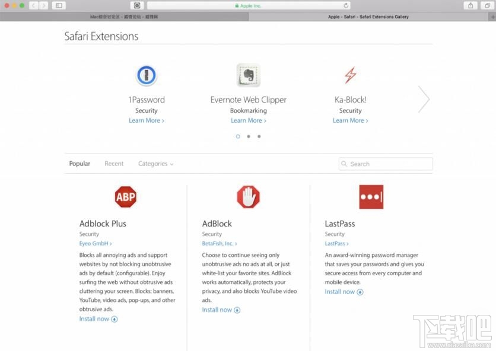Select the third carousel page dot
Image resolution: width=496 pixels, height=351 pixels.
point(259,136)
